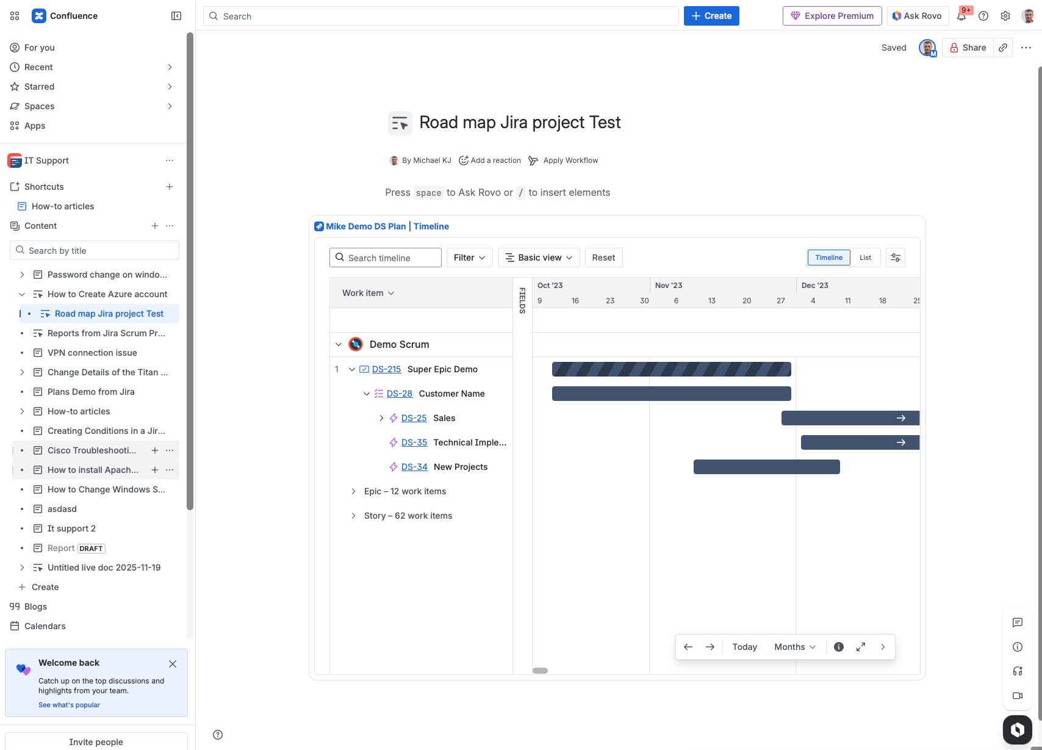The width and height of the screenshot is (1042, 750).
Task: Open the Months timescale dropdown
Action: pos(794,647)
